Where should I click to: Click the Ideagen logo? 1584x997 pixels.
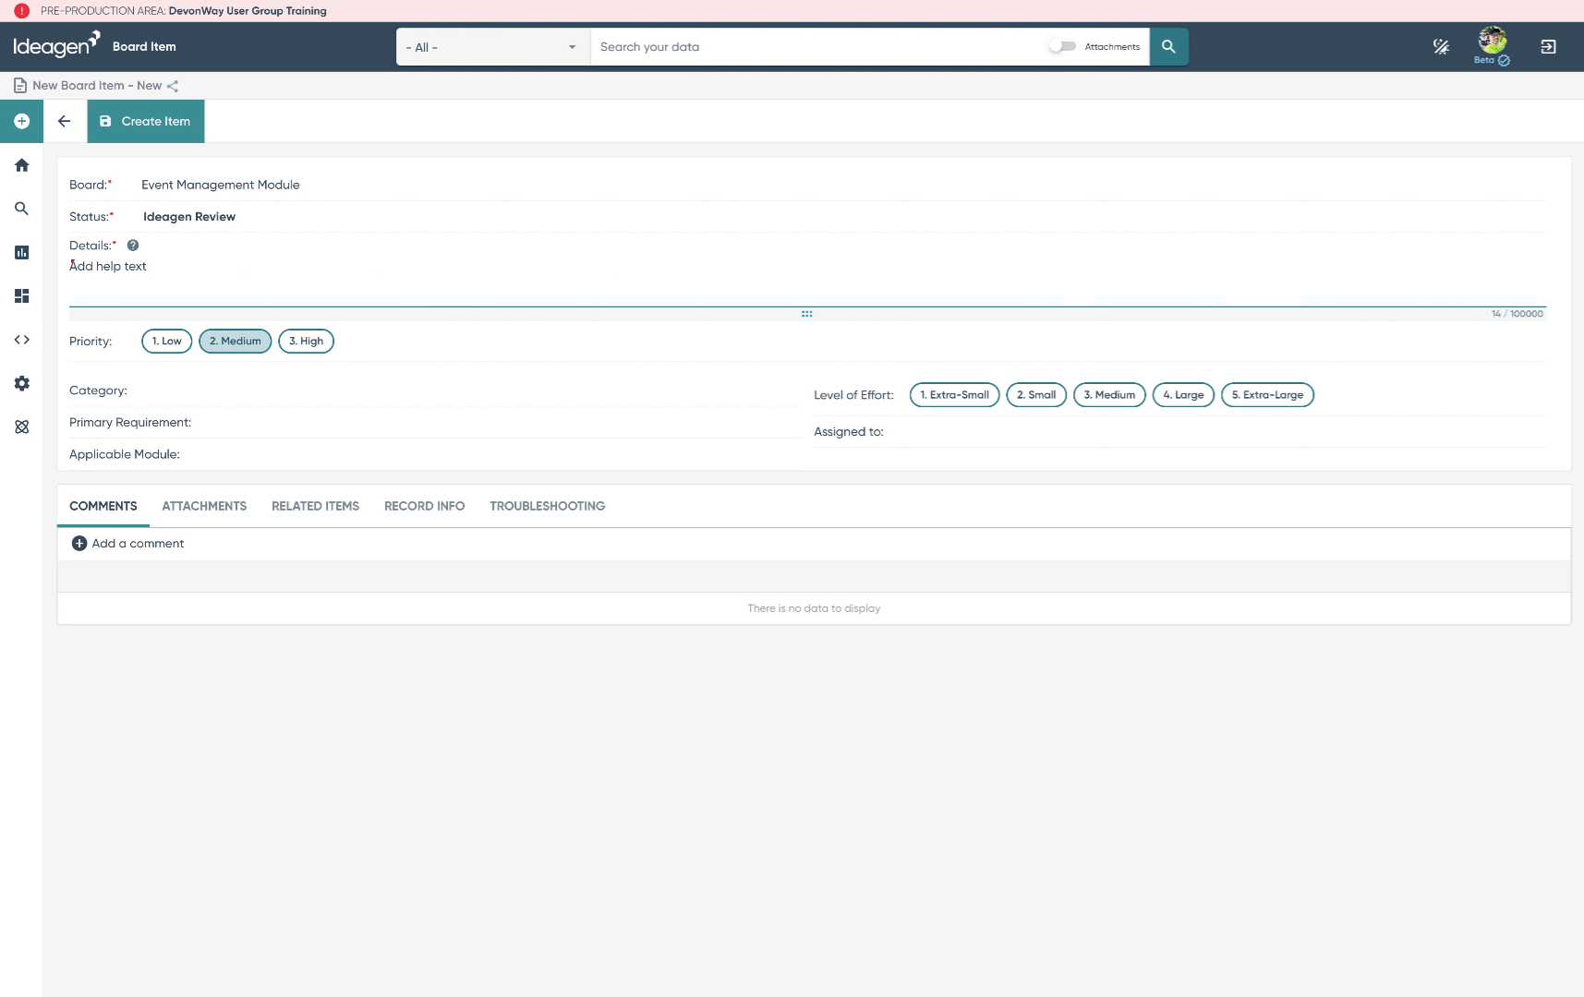pyautogui.click(x=56, y=44)
